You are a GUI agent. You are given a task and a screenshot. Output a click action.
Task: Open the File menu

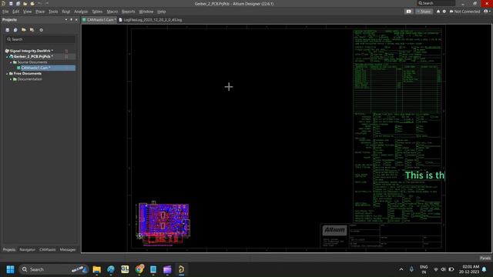point(5,12)
